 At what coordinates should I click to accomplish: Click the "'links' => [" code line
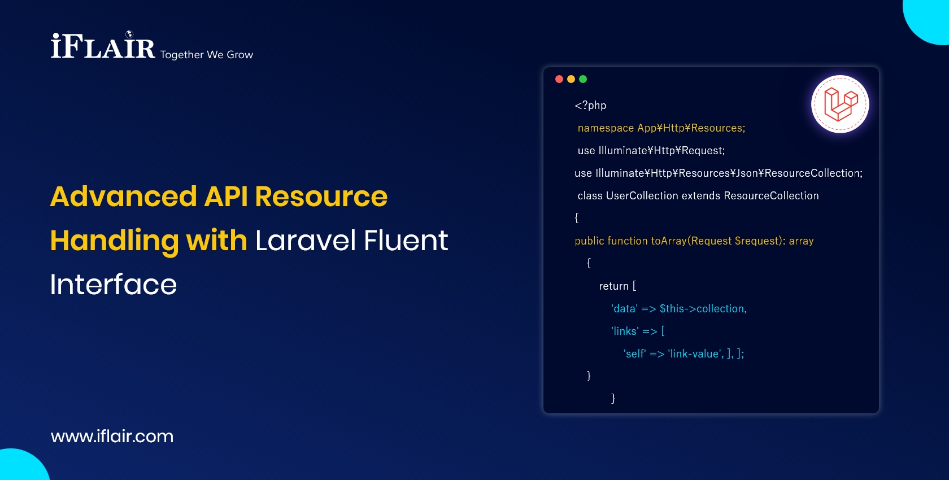tap(638, 331)
